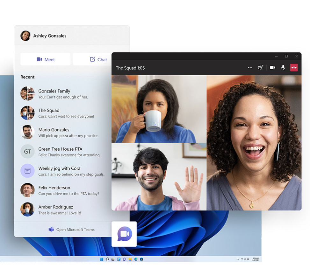
Task: Click the large Teams Chat camera icon tile
Action: point(124,234)
